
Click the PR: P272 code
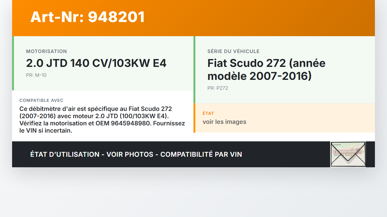pos(218,88)
